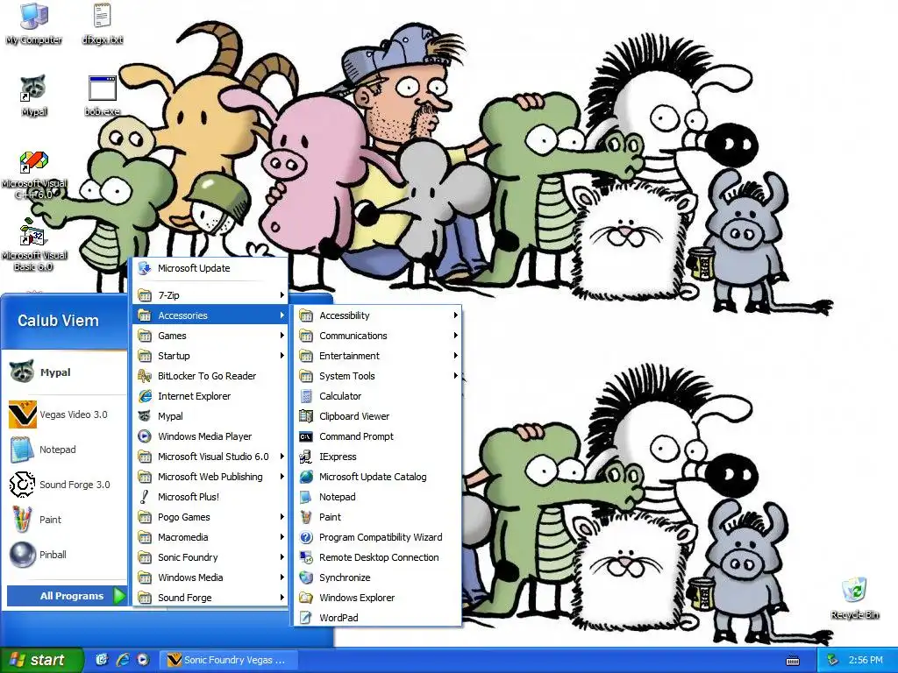
Task: Launch Mypal browser at top of Start menu
Action: point(64,372)
